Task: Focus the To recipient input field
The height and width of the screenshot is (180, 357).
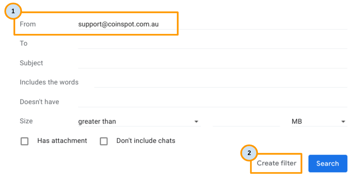Action: tap(213, 43)
